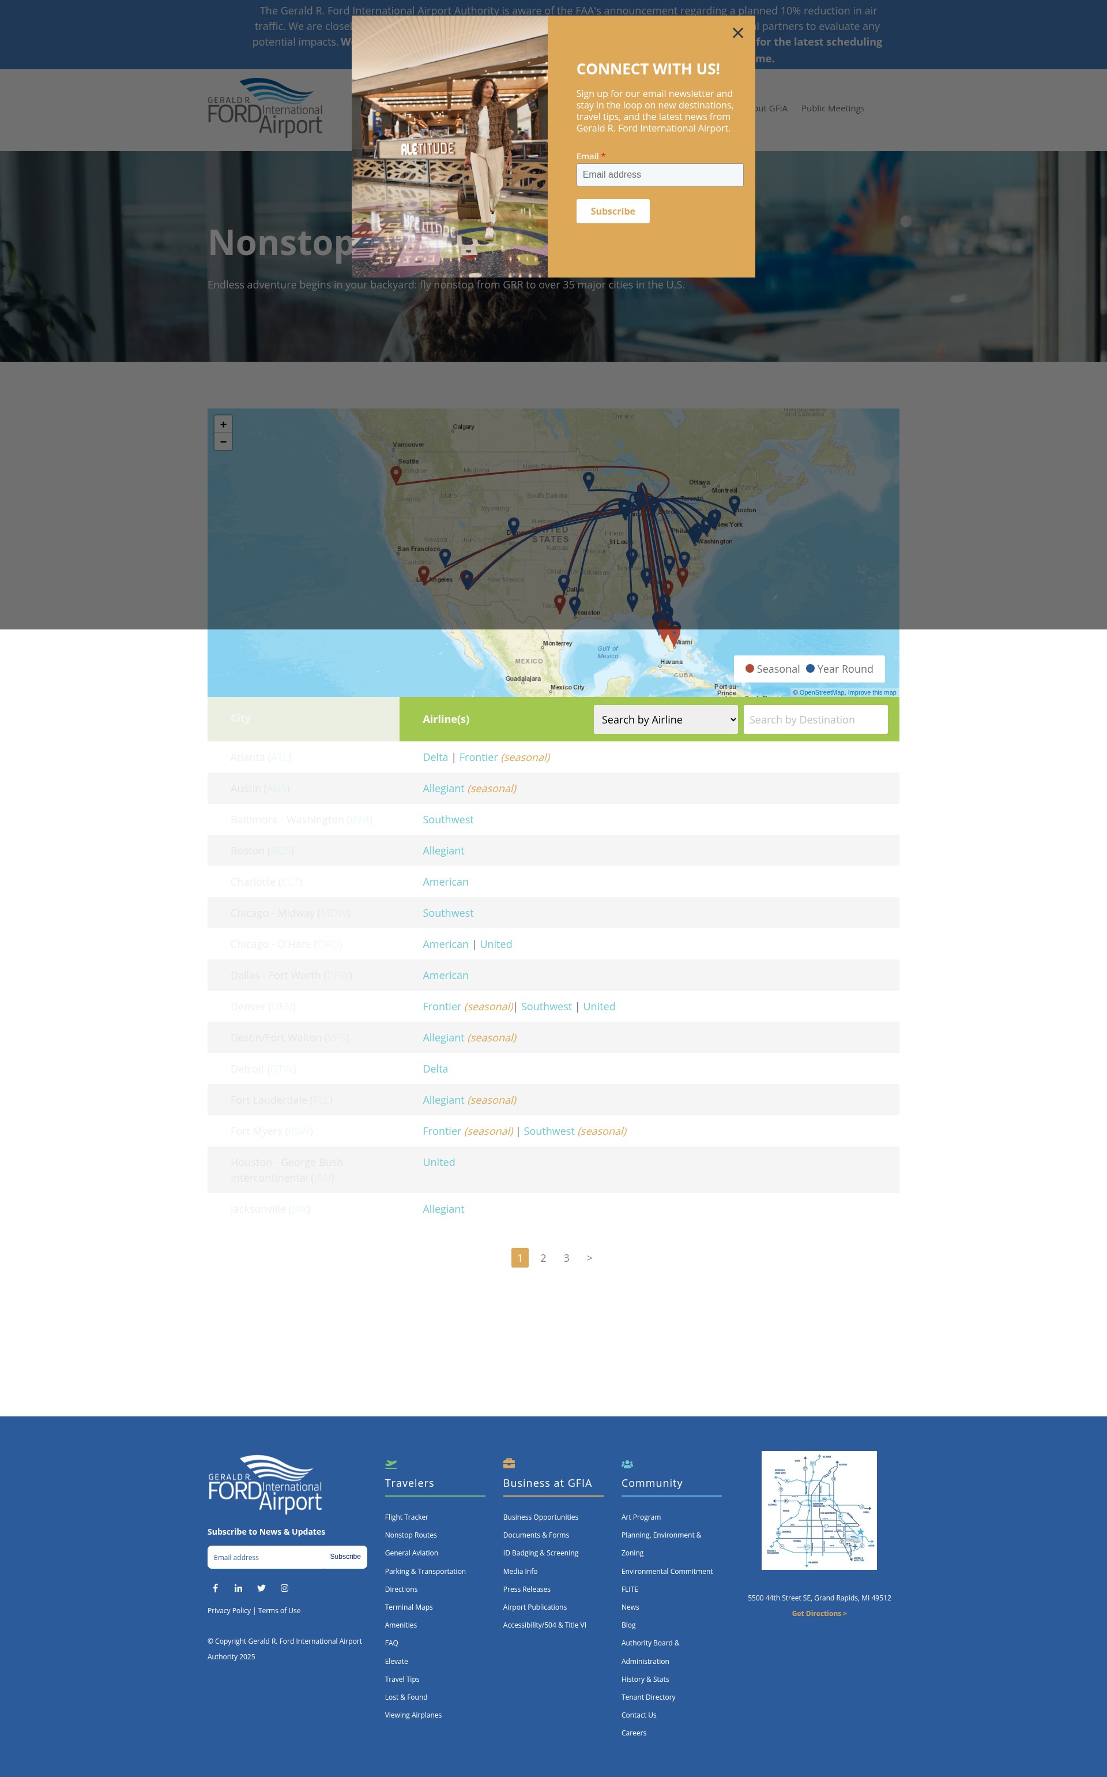Image resolution: width=1107 pixels, height=1777 pixels.
Task: Open Southwest link for Chicago - Midway
Action: (448, 913)
